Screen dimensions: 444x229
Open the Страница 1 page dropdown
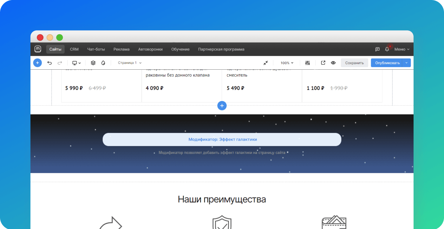(130, 63)
